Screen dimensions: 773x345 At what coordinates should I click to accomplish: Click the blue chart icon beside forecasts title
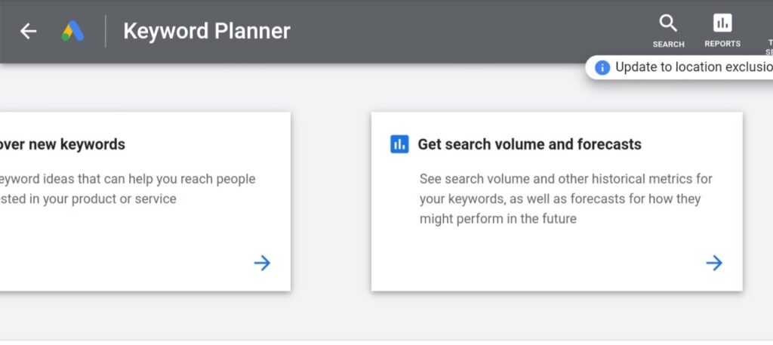pos(399,144)
